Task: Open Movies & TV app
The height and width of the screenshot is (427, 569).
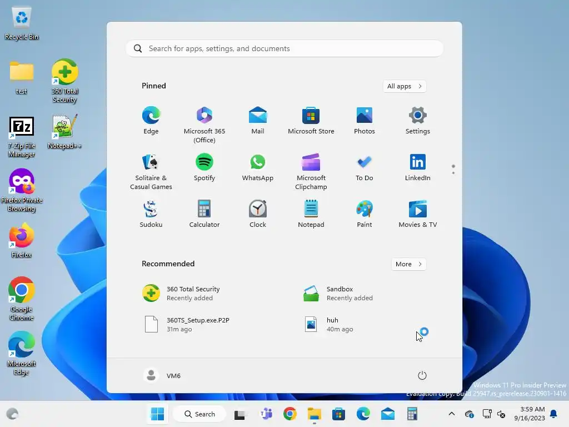Action: pos(418,214)
